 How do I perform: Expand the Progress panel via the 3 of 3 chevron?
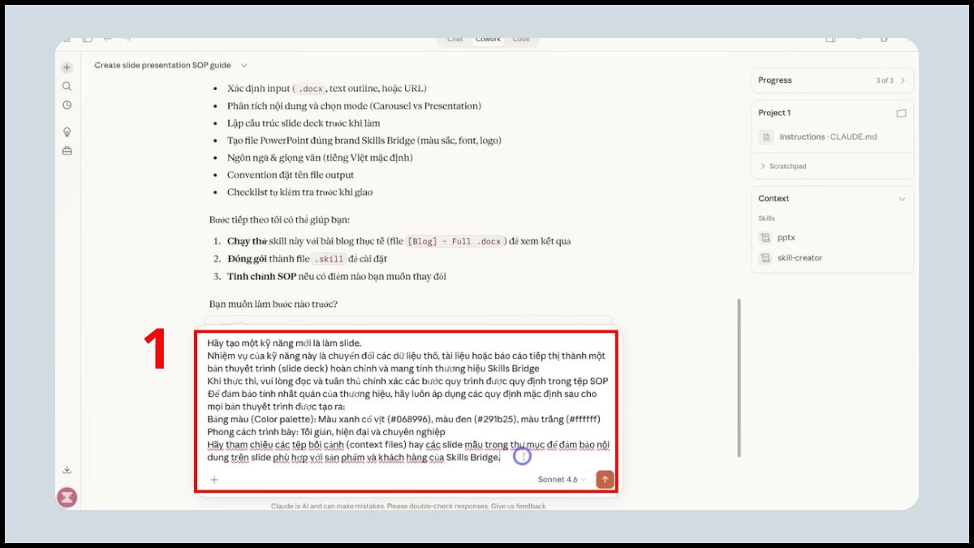click(x=903, y=80)
